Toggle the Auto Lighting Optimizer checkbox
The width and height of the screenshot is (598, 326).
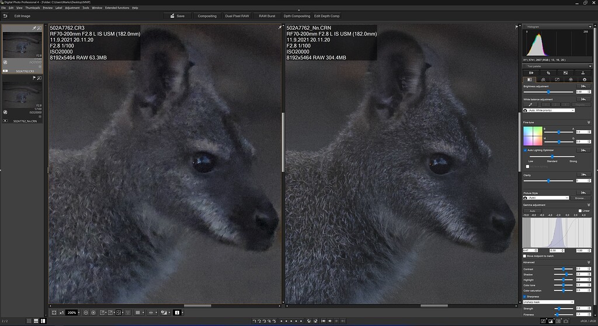click(x=525, y=150)
